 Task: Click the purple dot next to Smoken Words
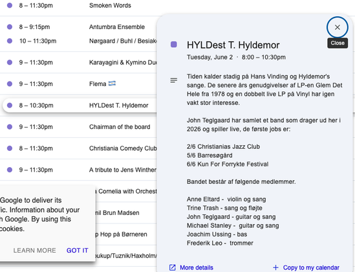pos(10,5)
